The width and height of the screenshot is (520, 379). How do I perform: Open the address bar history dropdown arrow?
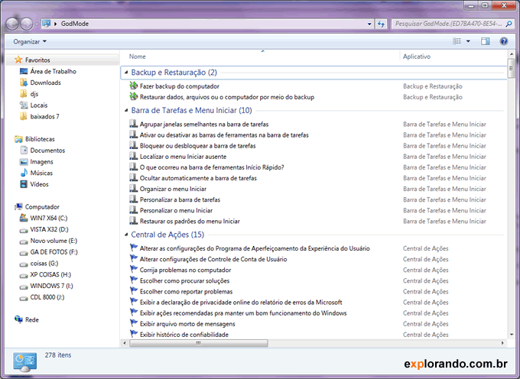[x=369, y=24]
